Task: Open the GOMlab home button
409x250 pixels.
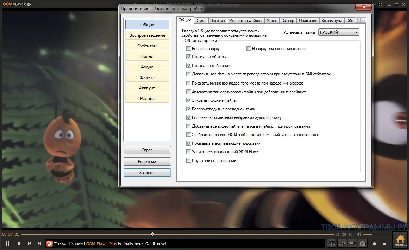Action: [400, 241]
